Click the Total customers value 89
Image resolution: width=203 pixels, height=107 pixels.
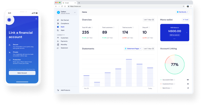tap(104, 32)
